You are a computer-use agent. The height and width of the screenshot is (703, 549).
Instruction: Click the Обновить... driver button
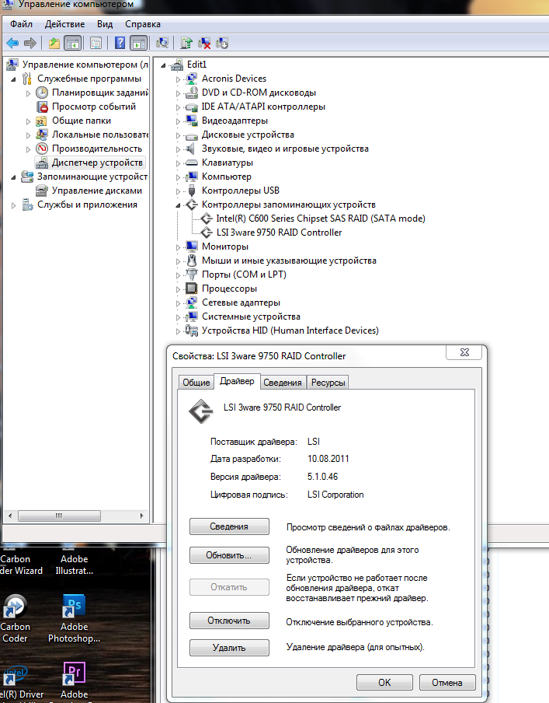(229, 556)
